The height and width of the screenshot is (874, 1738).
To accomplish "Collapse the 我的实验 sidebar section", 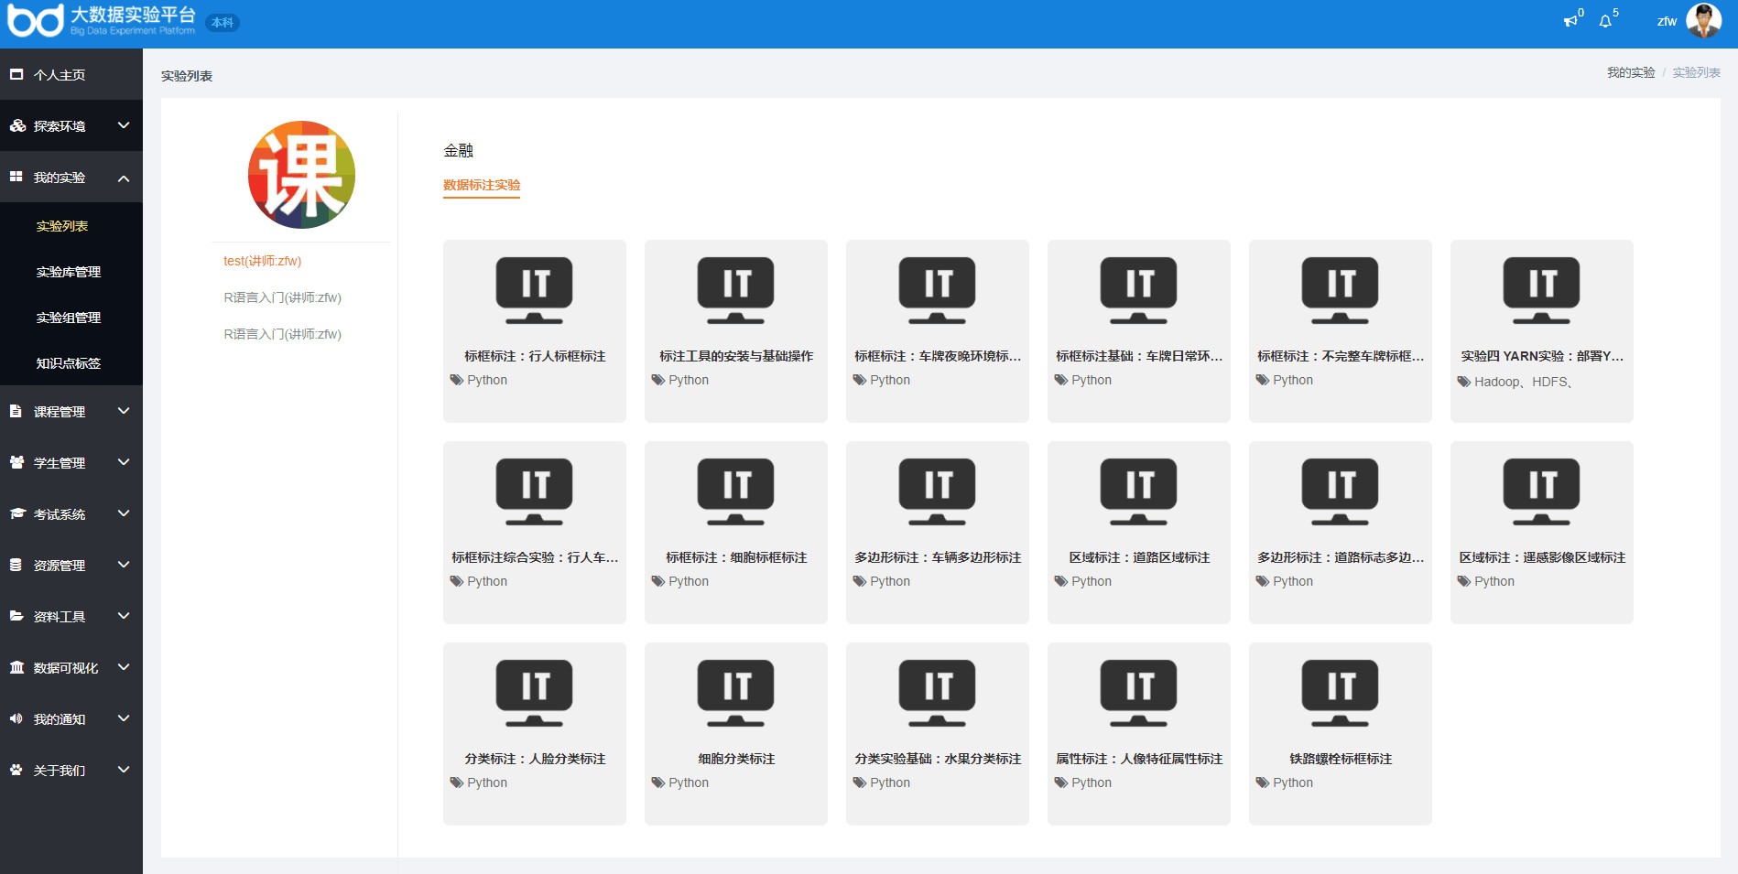I will click(x=124, y=178).
